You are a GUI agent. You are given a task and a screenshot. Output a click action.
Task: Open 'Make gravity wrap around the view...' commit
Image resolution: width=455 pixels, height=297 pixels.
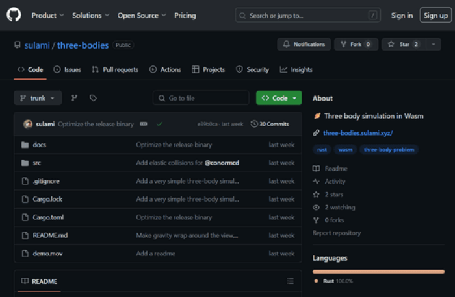(187, 235)
